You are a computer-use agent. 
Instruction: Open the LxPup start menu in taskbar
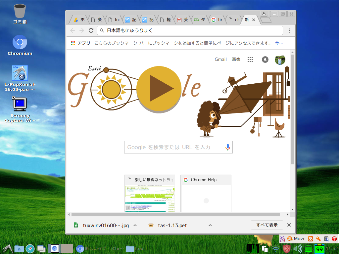click(7, 249)
